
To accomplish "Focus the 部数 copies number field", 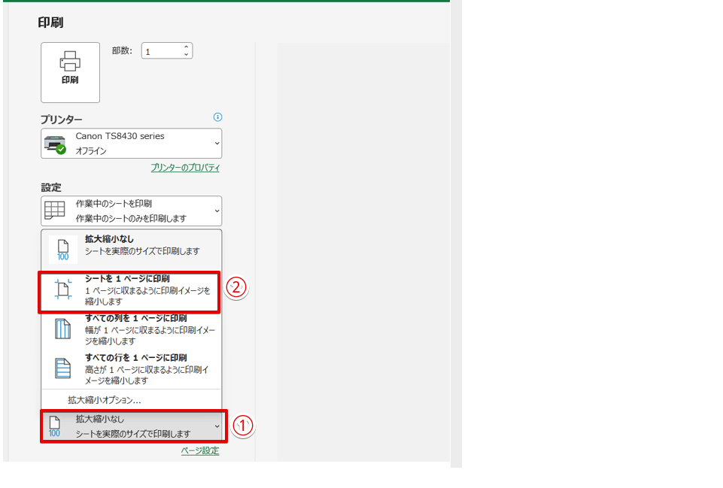I will (161, 51).
